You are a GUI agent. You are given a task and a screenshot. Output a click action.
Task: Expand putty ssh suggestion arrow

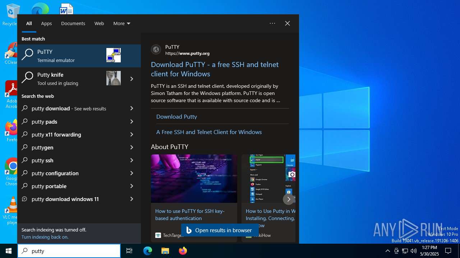[132, 160]
